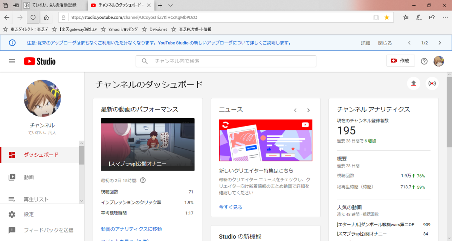
Task: Open the help question mark icon
Action: tap(424, 61)
